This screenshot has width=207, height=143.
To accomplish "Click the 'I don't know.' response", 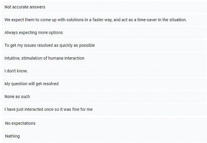I will (x=104, y=71).
